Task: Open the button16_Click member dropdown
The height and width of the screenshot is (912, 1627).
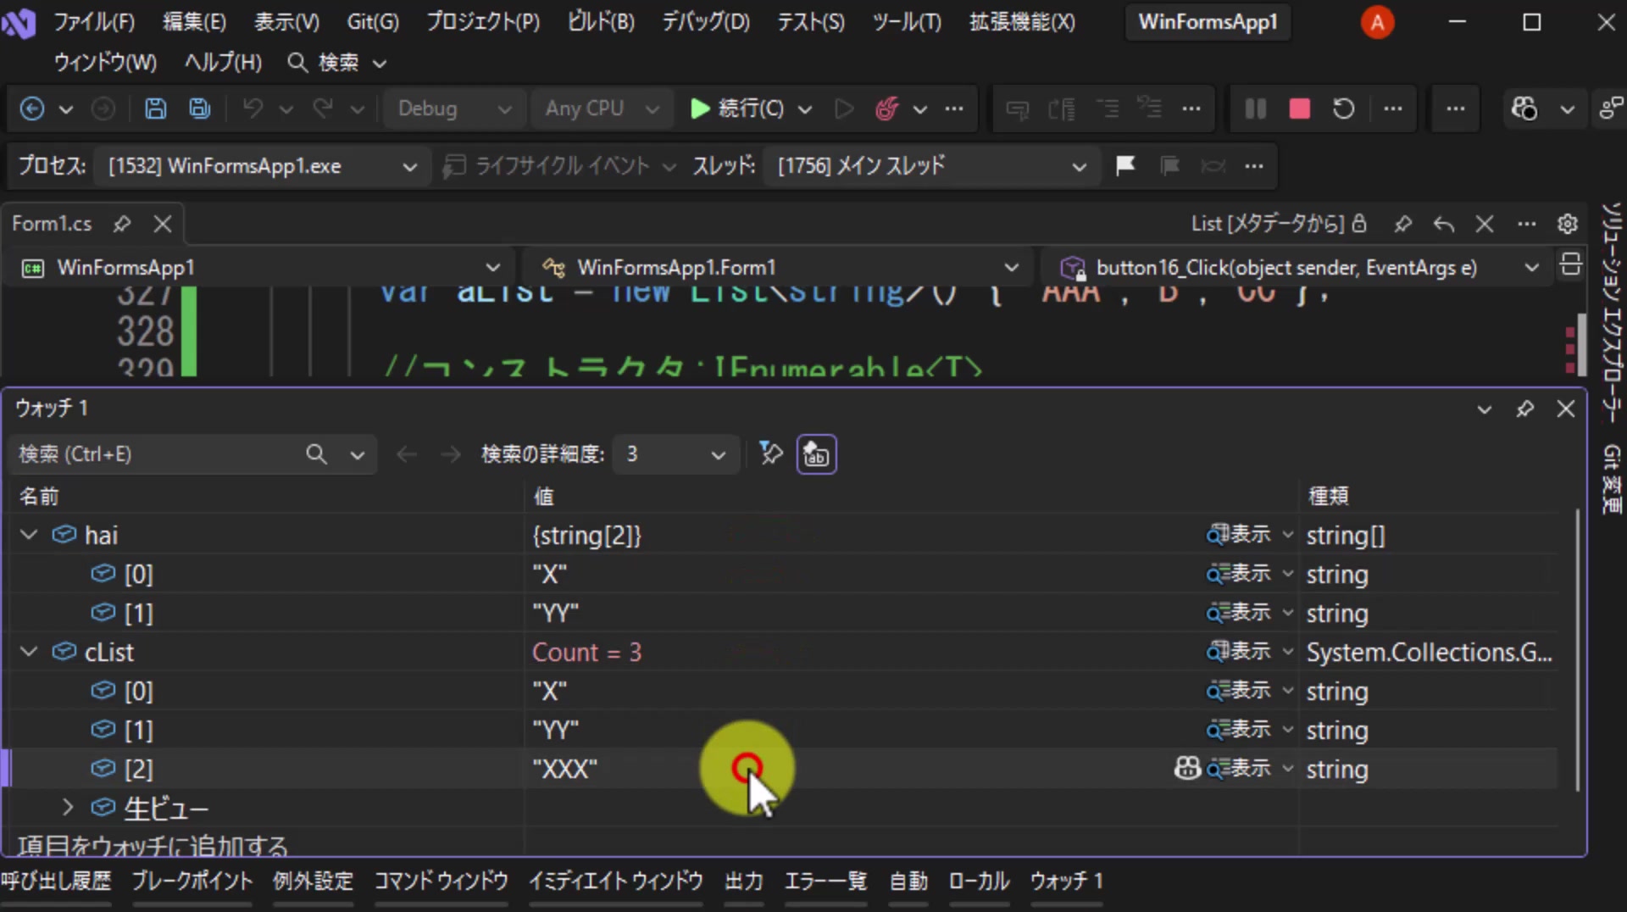Action: (x=1297, y=268)
